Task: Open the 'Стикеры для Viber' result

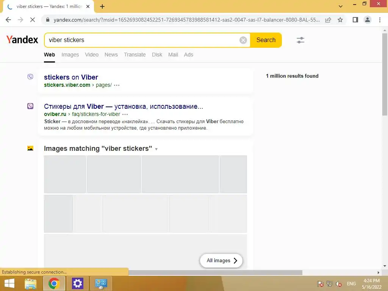Action: click(x=124, y=106)
